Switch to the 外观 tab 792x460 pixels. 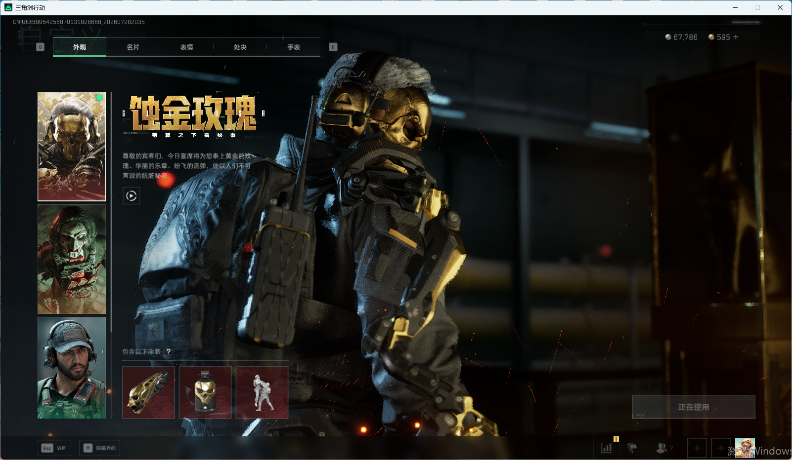80,47
